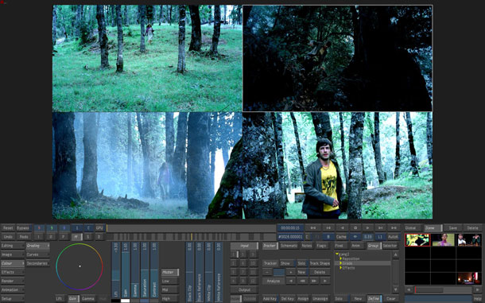Switch to the Schematic tab

(x=289, y=246)
